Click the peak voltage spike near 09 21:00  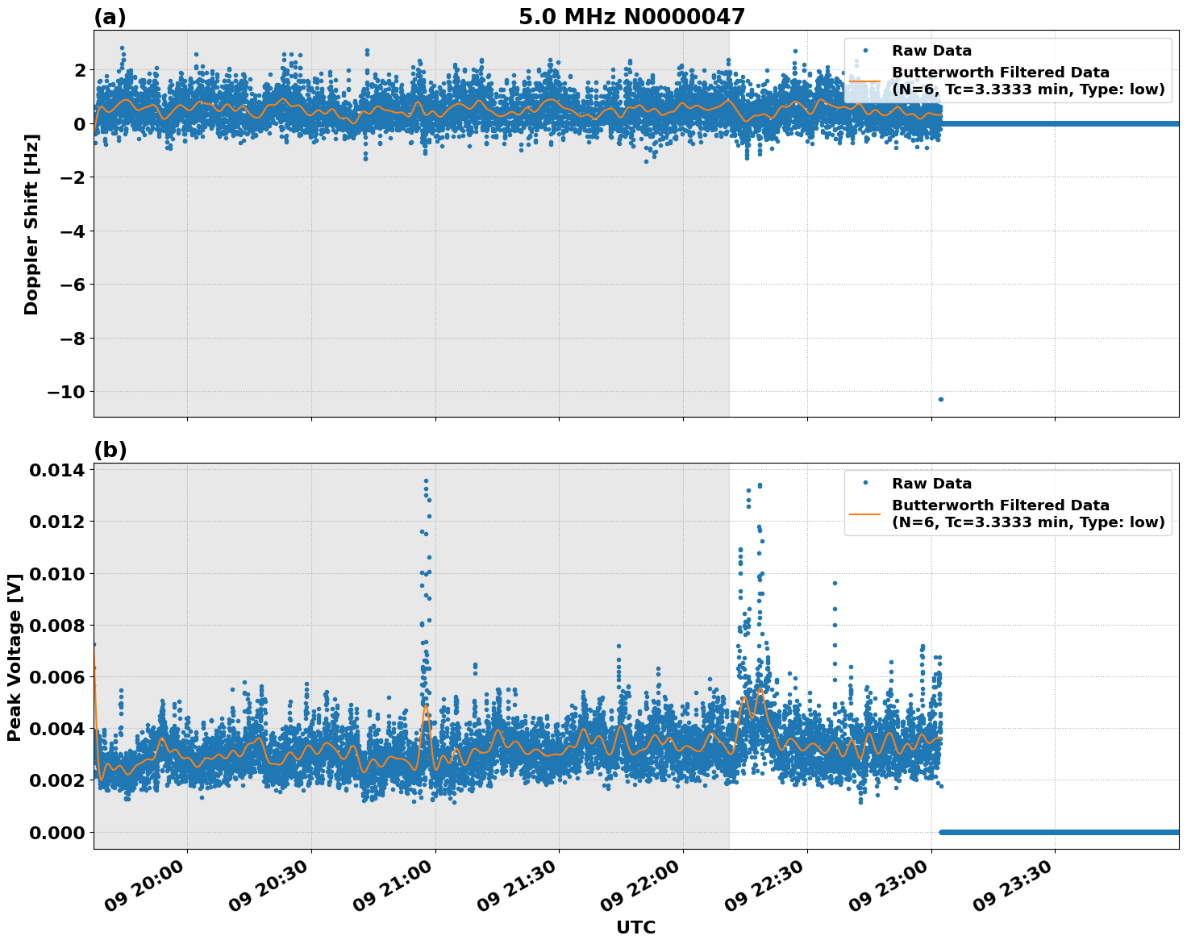[427, 481]
